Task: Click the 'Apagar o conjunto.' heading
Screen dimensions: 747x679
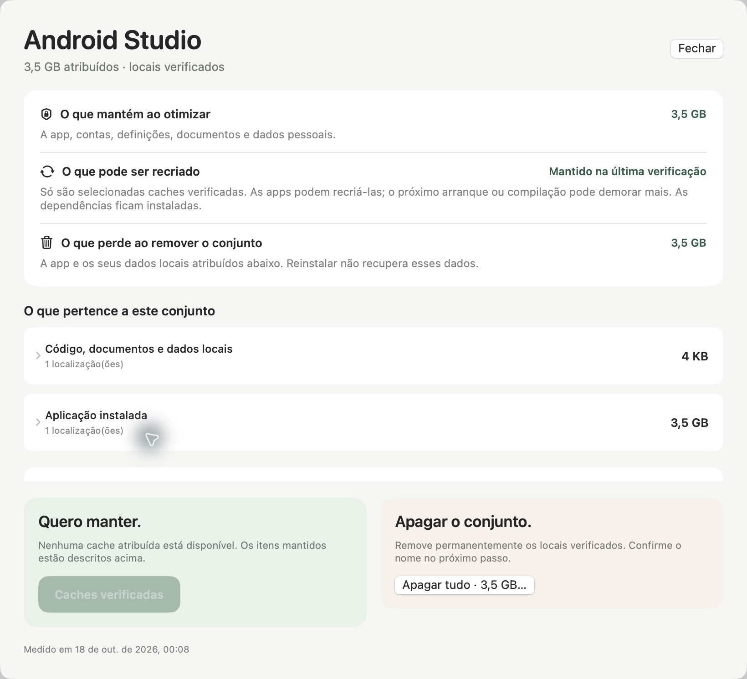Action: point(463,522)
